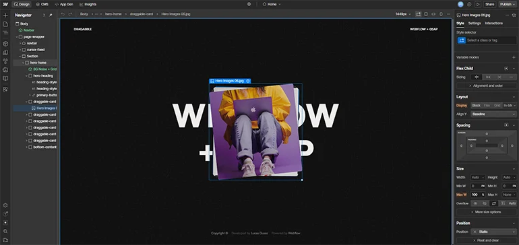This screenshot has width=519, height=245.
Task: Click the Share button
Action: click(x=489, y=4)
